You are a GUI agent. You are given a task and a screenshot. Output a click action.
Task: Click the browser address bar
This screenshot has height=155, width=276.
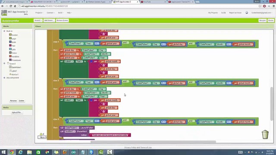point(137,6)
